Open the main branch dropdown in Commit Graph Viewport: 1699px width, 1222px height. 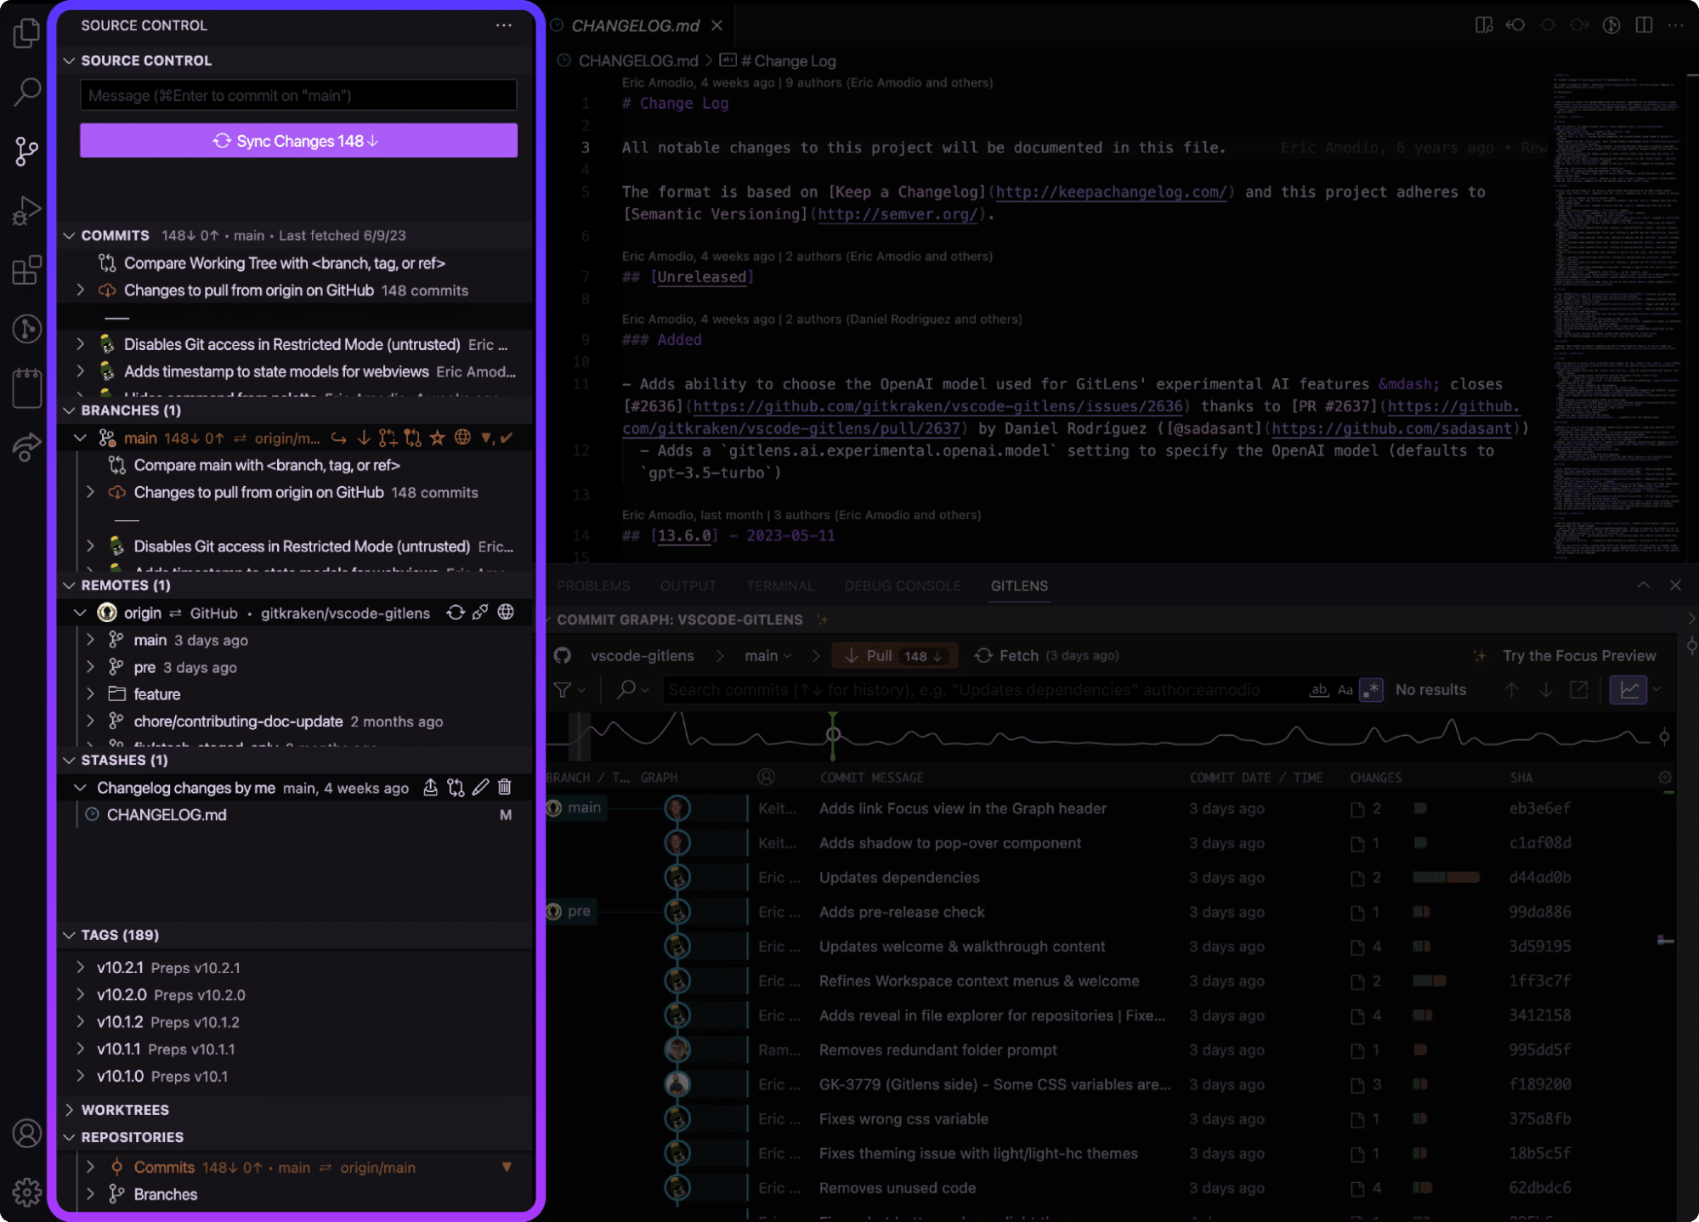pos(768,656)
